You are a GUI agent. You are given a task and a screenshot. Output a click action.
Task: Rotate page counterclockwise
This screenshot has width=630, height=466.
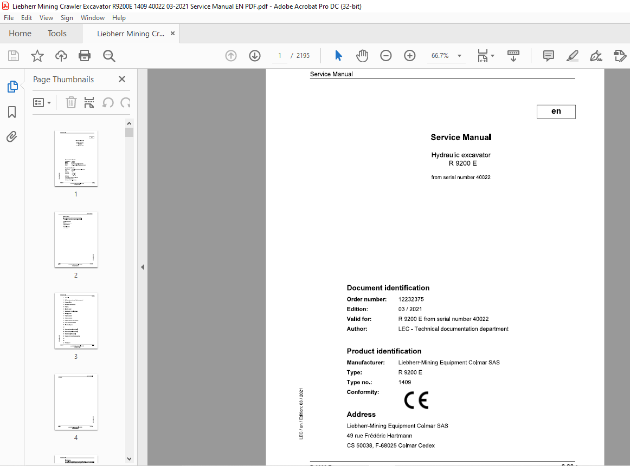(x=108, y=103)
